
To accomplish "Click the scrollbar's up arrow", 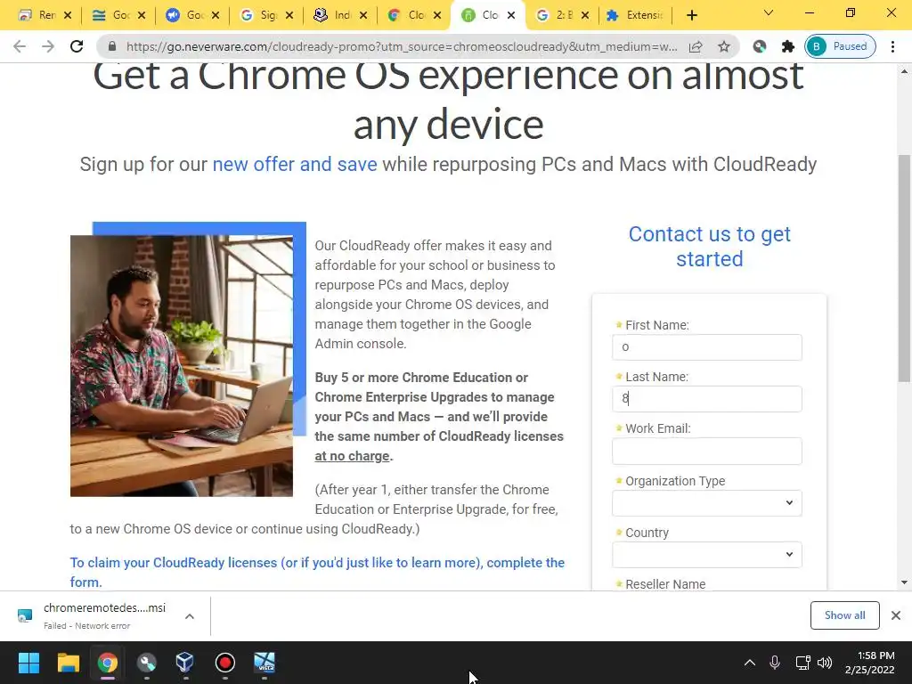I will point(904,71).
